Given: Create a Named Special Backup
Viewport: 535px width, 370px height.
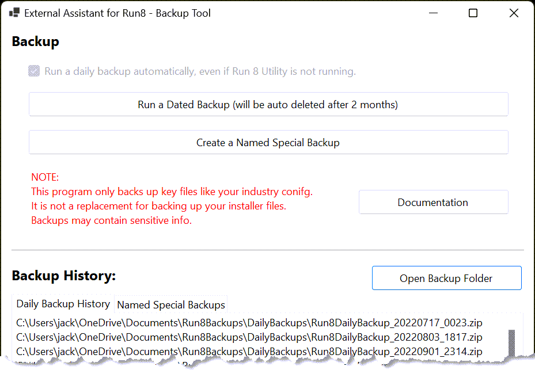Looking at the screenshot, I should pyautogui.click(x=268, y=143).
